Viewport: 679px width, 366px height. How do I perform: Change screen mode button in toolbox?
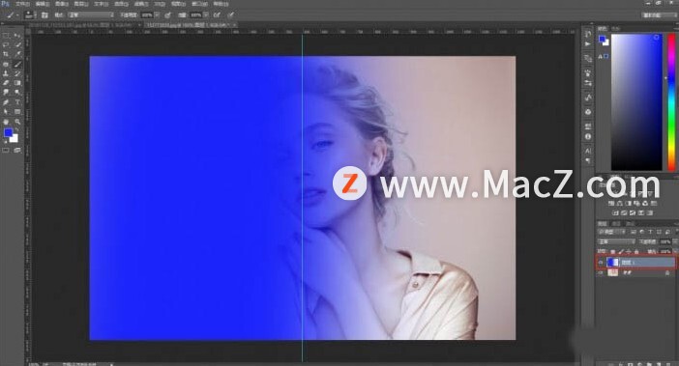coord(17,151)
